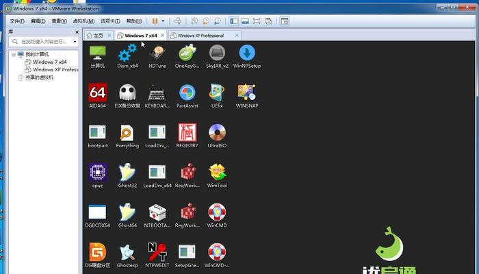479x274 pixels.
Task: Click the OneKeyGhost desktop icon
Action: pyautogui.click(x=187, y=57)
